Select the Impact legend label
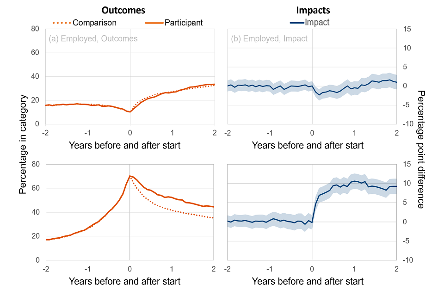The width and height of the screenshot is (444, 296). (317, 22)
